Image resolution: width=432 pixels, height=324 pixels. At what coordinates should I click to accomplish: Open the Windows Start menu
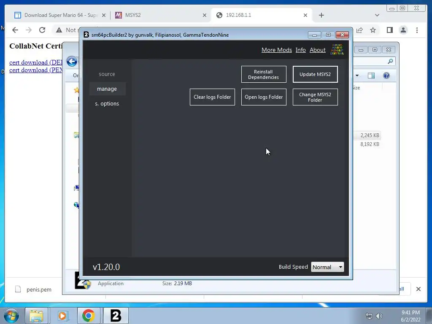[x=11, y=316]
